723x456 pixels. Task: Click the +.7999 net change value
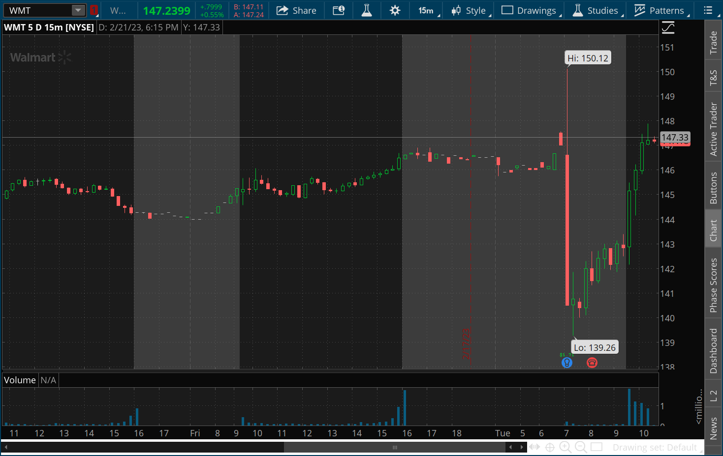[211, 7]
